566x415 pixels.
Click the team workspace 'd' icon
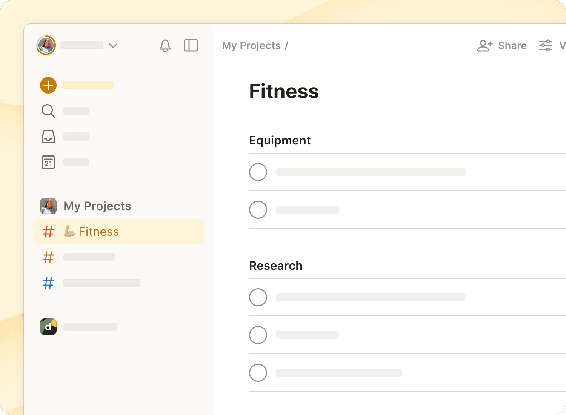pos(48,327)
